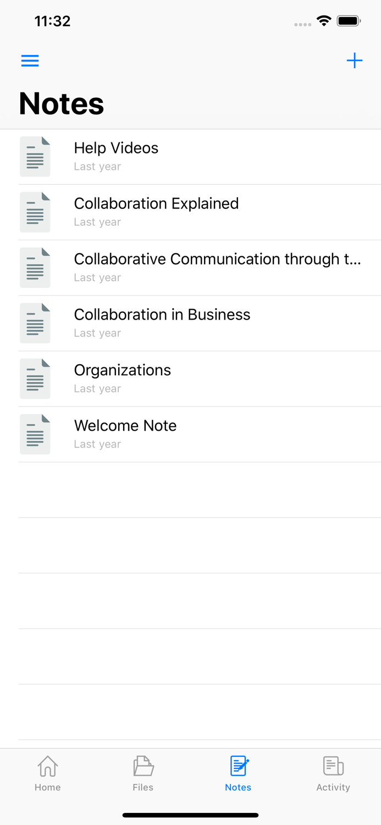
Task: Tap the Wi-Fi status icon
Action: tap(324, 21)
